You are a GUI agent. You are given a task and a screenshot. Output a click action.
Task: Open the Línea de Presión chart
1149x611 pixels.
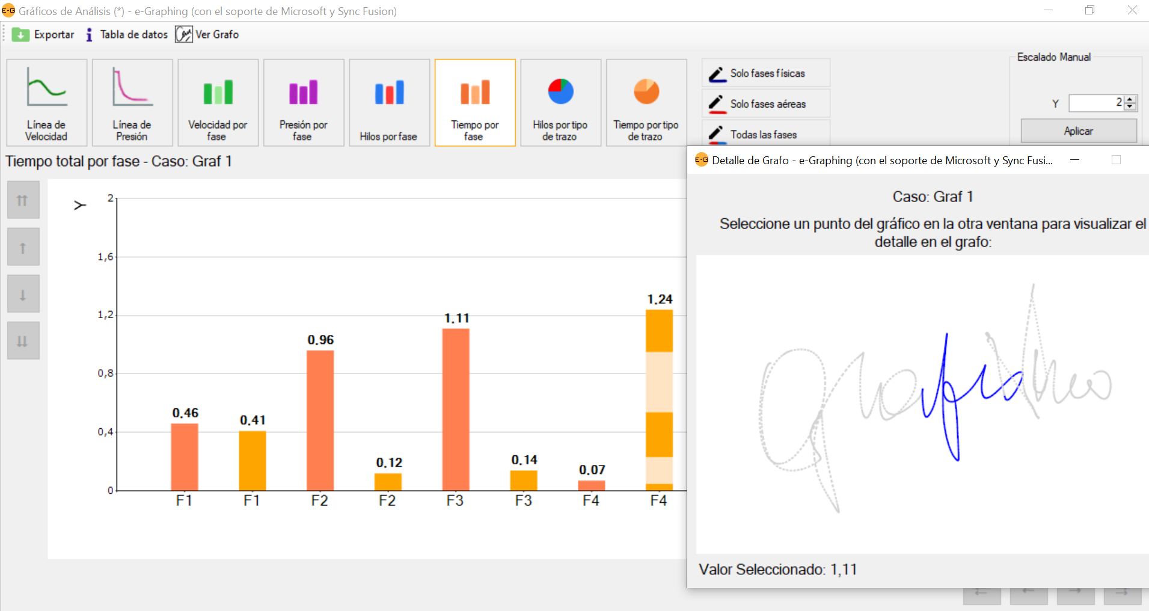[132, 102]
